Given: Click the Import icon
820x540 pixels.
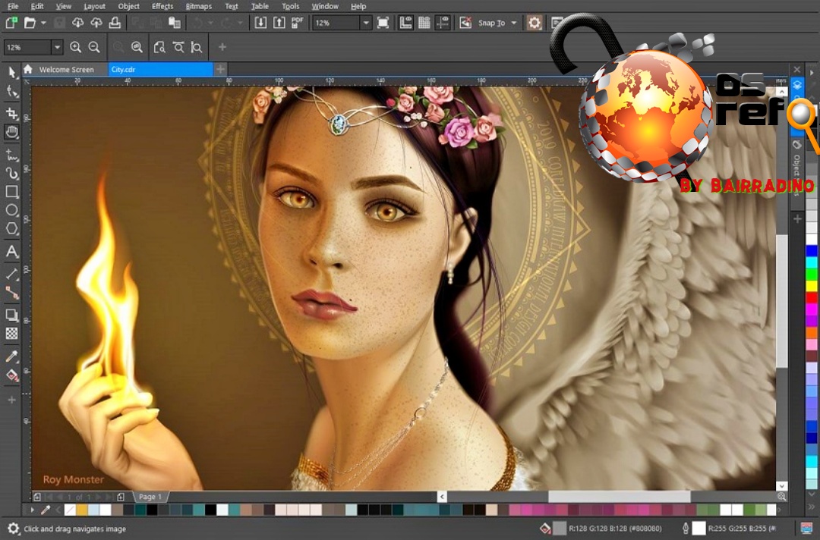Looking at the screenshot, I should (x=260, y=23).
